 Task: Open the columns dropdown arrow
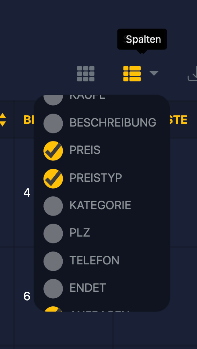[154, 73]
